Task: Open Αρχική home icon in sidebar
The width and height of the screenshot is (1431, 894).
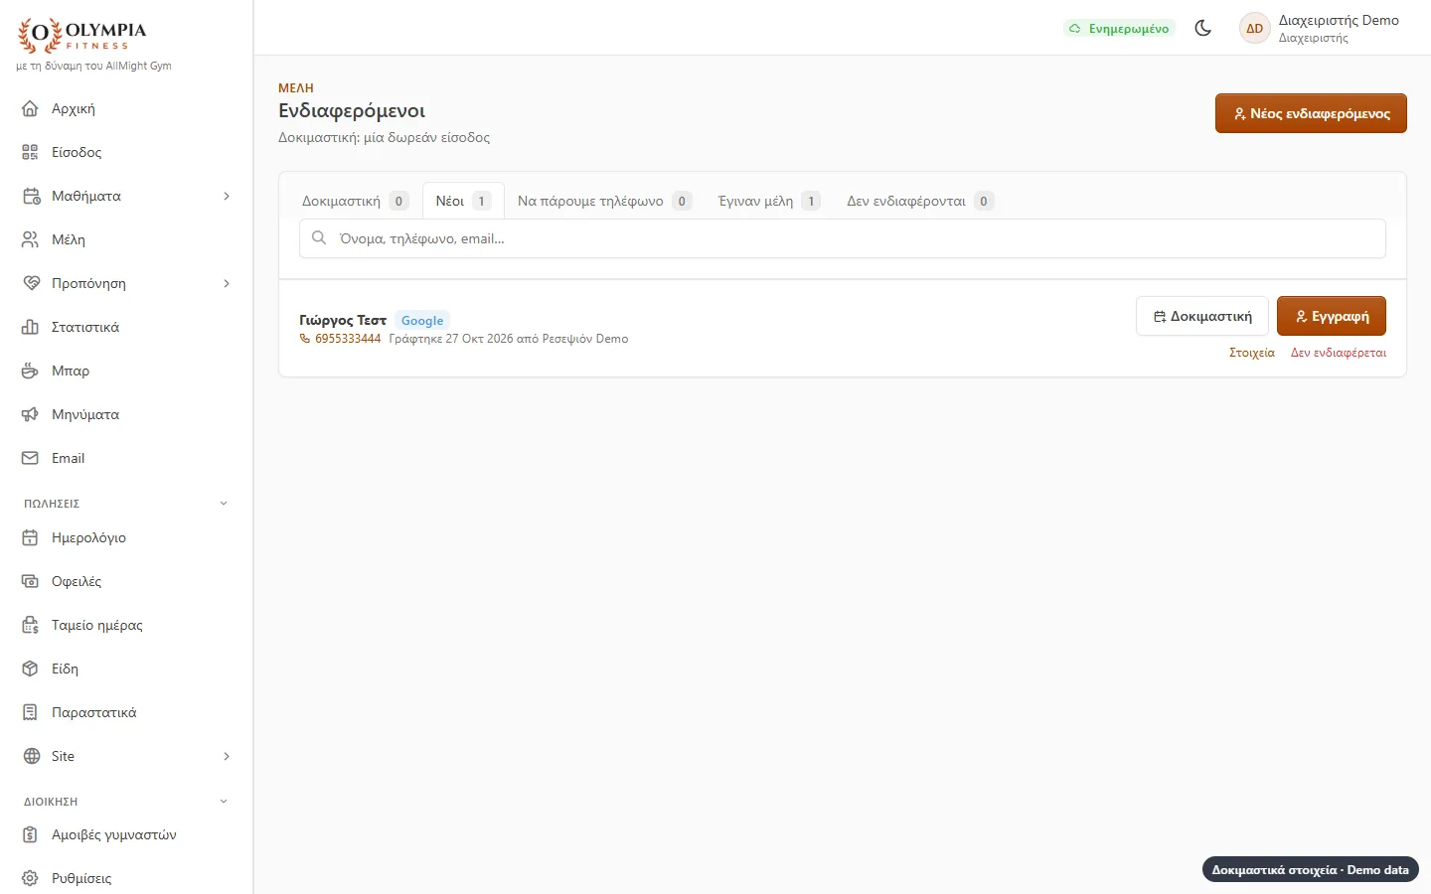Action: 30,108
